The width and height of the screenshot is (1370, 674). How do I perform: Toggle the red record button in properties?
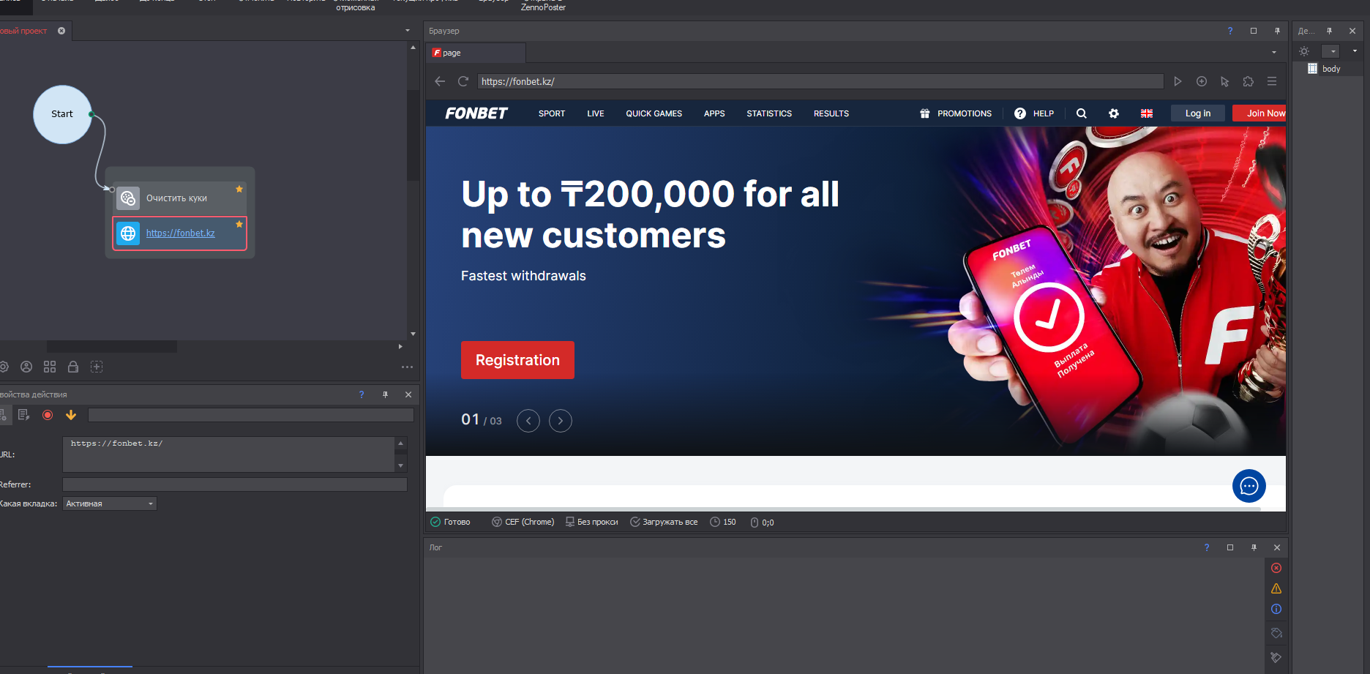pos(48,415)
